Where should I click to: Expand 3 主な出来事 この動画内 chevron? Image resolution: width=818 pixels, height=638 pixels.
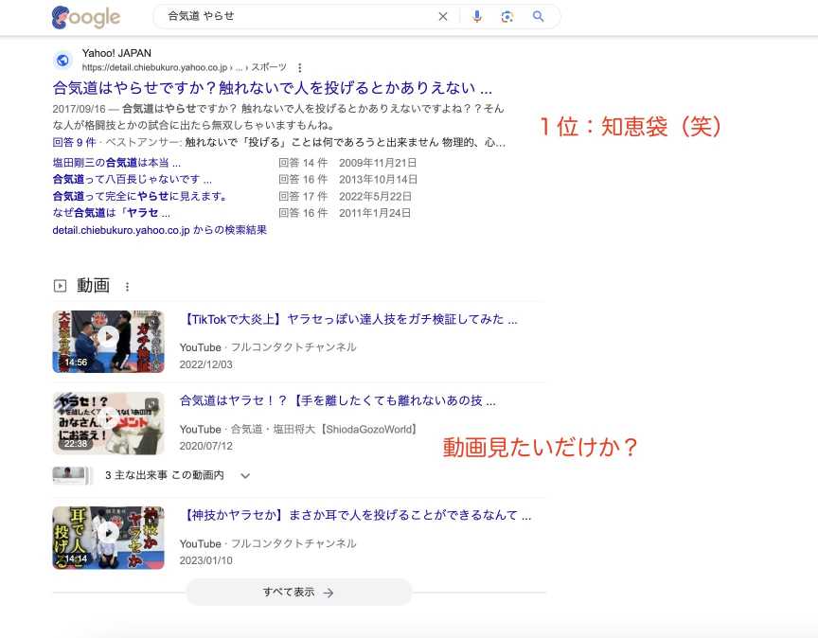[x=245, y=476]
